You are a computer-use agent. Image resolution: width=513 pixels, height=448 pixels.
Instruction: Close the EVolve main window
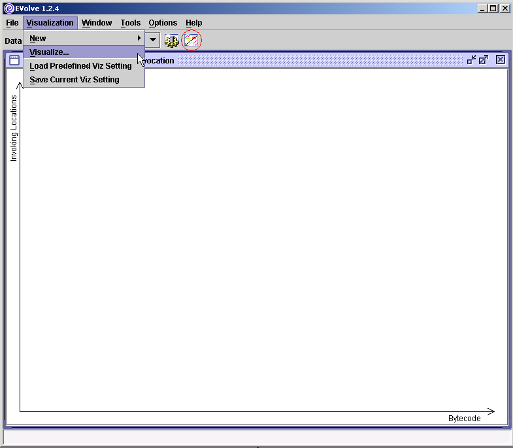tap(505, 9)
